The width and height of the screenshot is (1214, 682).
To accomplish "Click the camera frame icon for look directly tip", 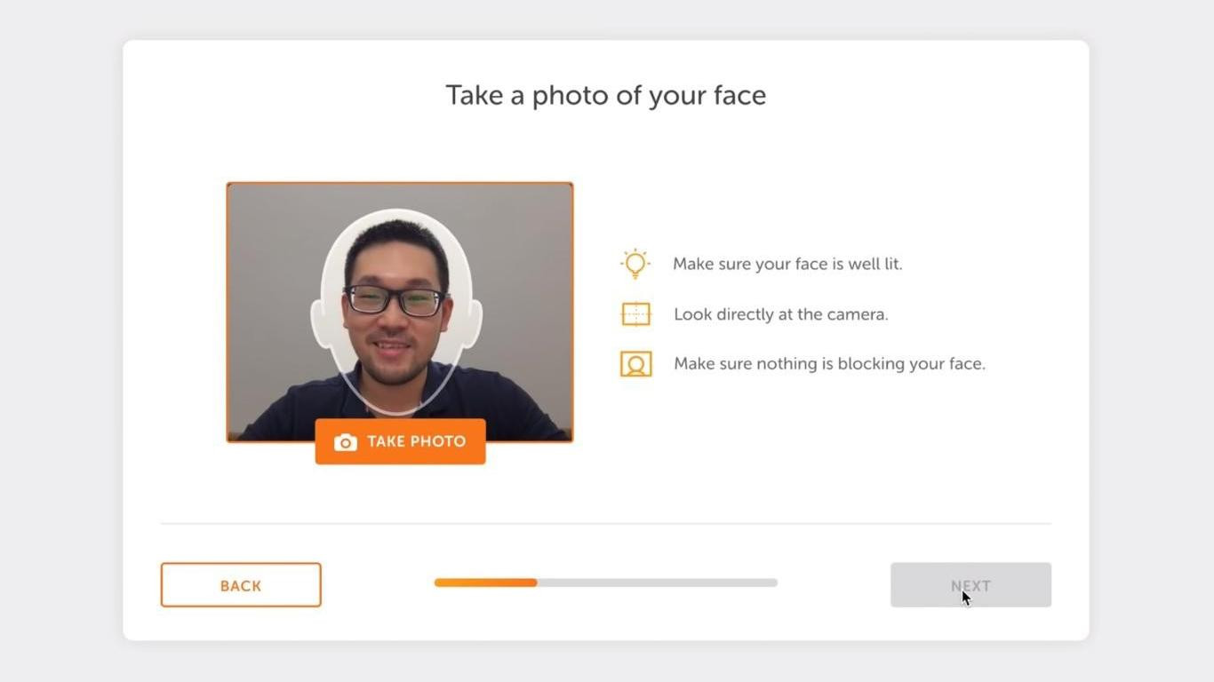I will (635, 313).
